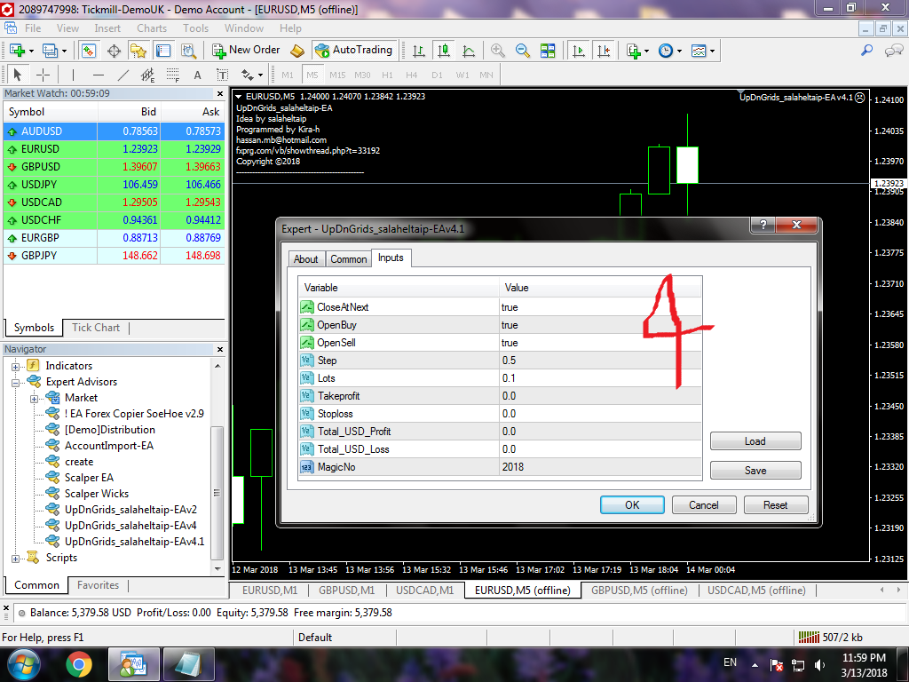Select the text 'A' drawing tool

coord(198,75)
